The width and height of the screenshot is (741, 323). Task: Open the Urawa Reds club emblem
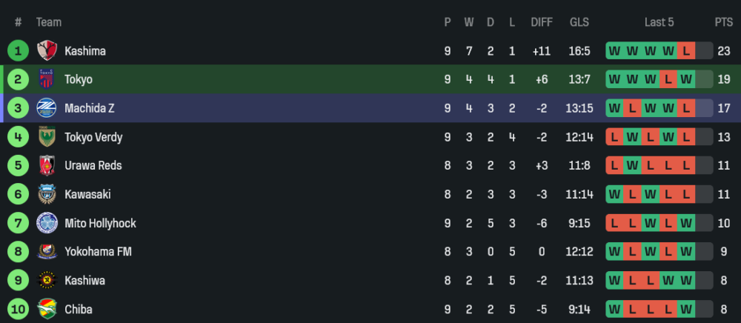tap(47, 165)
